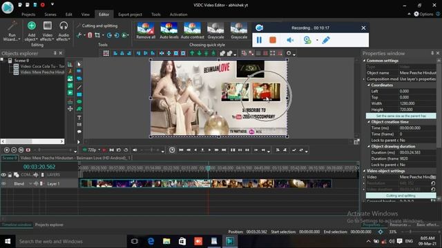Open the Windows Start menu
The image size is (442, 248).
point(8,241)
